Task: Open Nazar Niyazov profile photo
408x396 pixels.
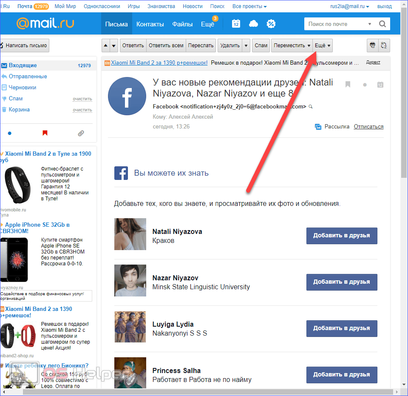Action: tap(130, 280)
